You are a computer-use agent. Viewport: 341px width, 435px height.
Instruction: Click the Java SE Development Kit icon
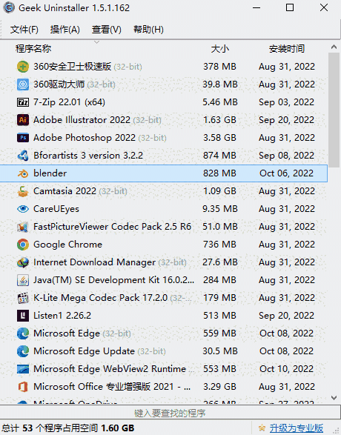(x=23, y=280)
